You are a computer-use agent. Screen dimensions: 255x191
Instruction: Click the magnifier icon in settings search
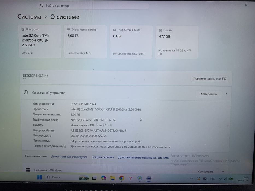pyautogui.click(x=42, y=5)
